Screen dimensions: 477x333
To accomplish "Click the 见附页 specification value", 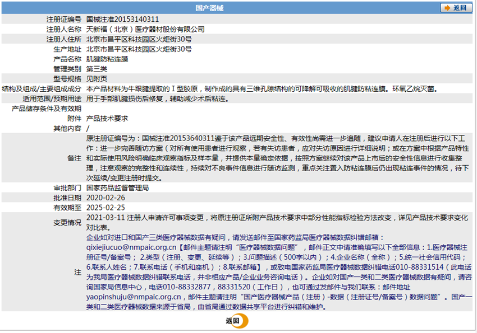I will pos(97,79).
